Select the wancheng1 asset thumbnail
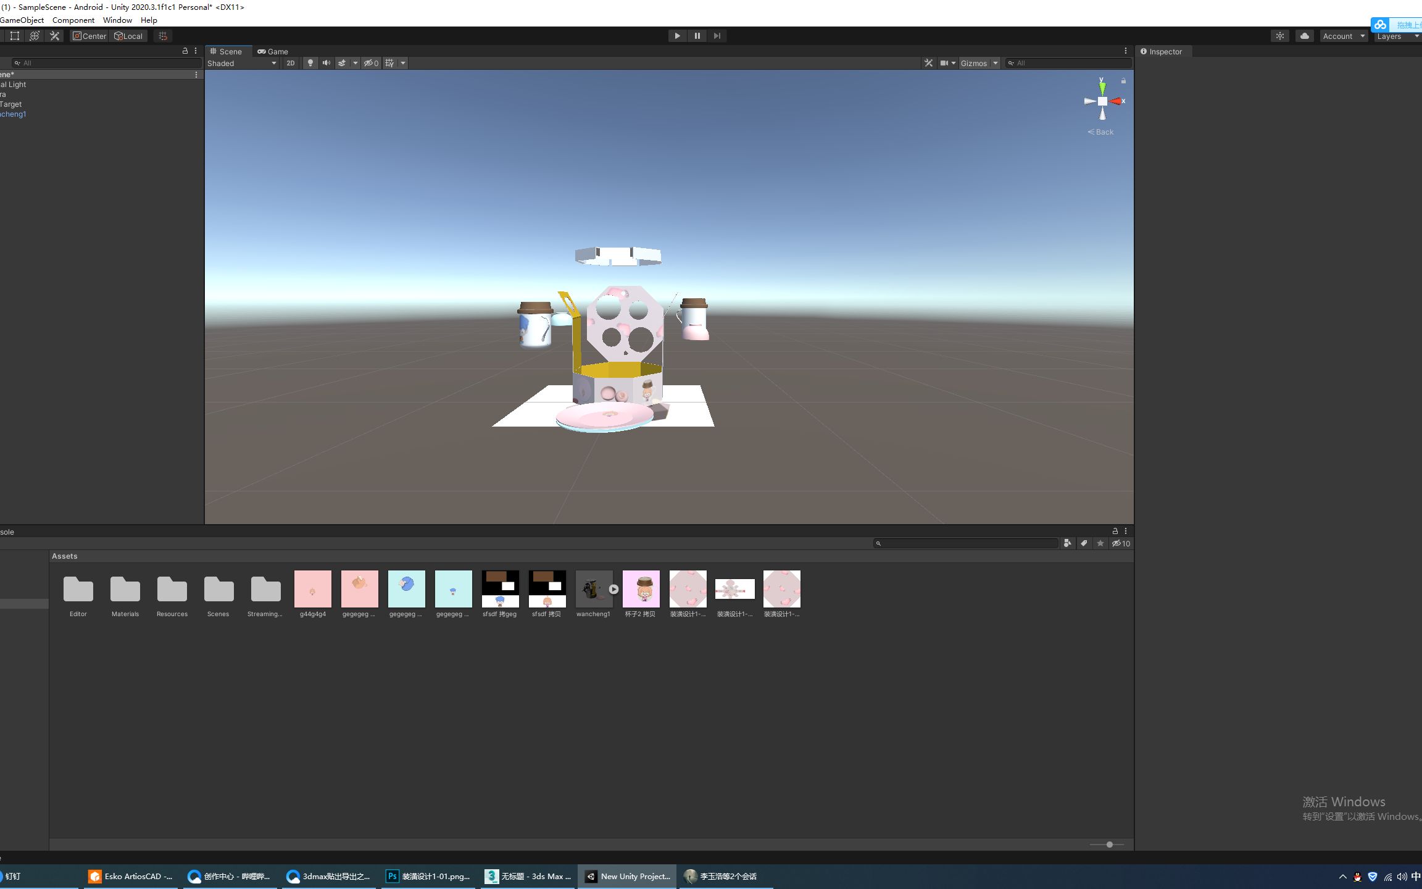Screen dimensions: 1422x889 click(x=592, y=589)
